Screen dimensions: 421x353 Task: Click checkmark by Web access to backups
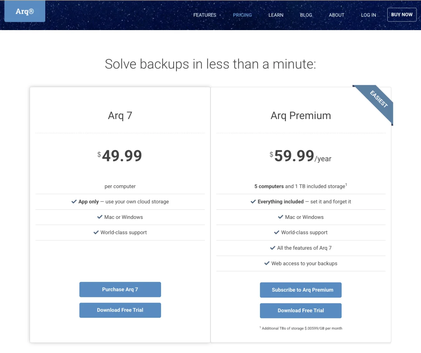(267, 263)
